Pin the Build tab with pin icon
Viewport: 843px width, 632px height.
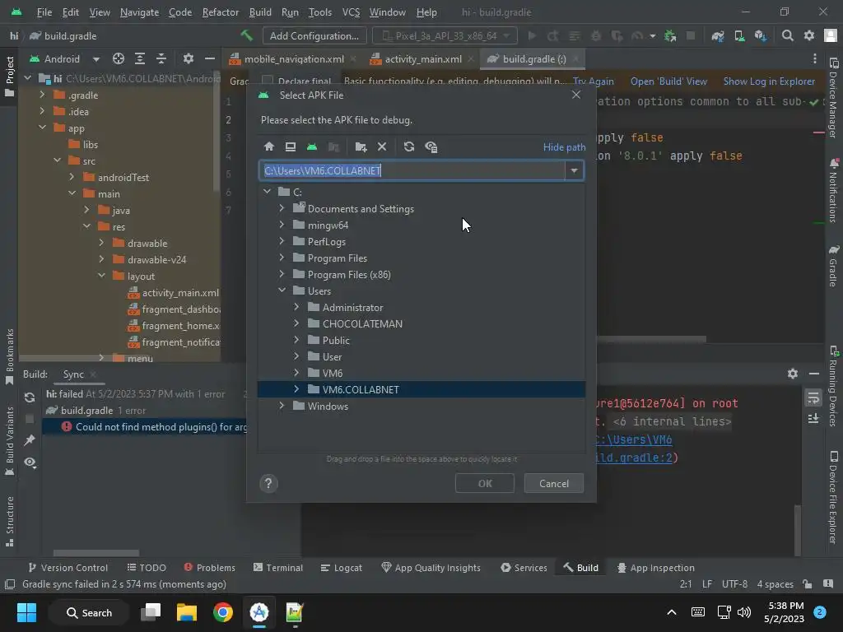30,440
